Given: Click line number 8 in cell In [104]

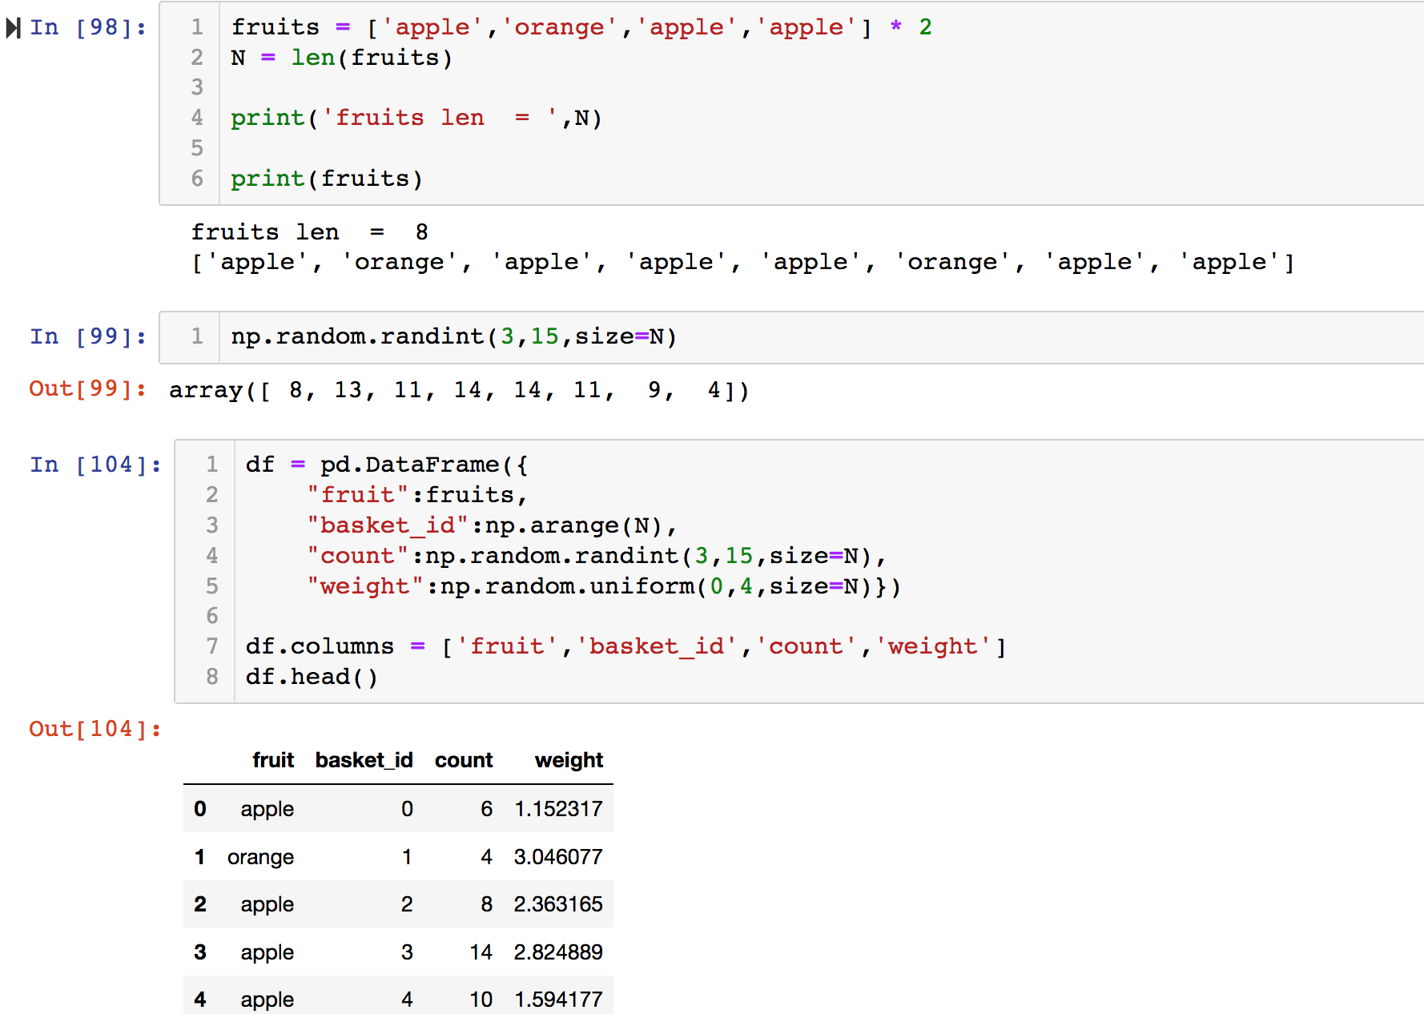Looking at the screenshot, I should pyautogui.click(x=212, y=678).
